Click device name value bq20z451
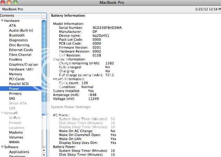Screen dimensions: 221x157 pyautogui.click(x=101, y=36)
